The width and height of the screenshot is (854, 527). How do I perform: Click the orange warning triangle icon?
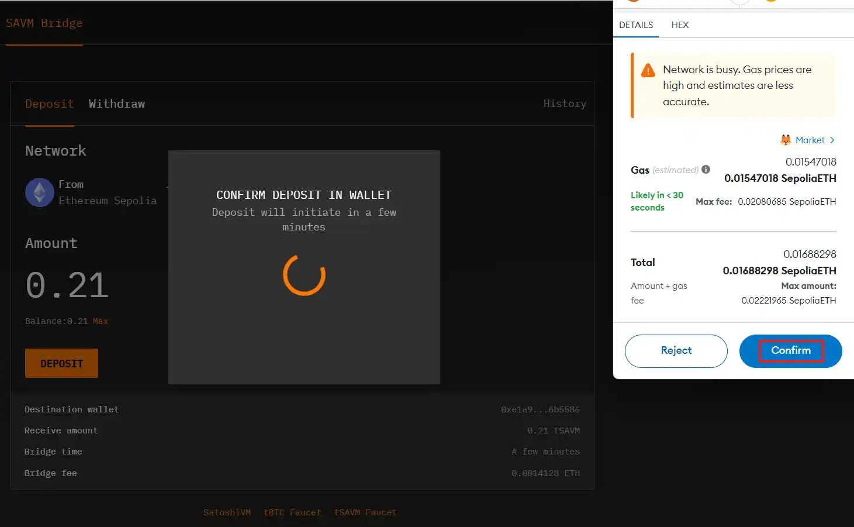pyautogui.click(x=648, y=71)
